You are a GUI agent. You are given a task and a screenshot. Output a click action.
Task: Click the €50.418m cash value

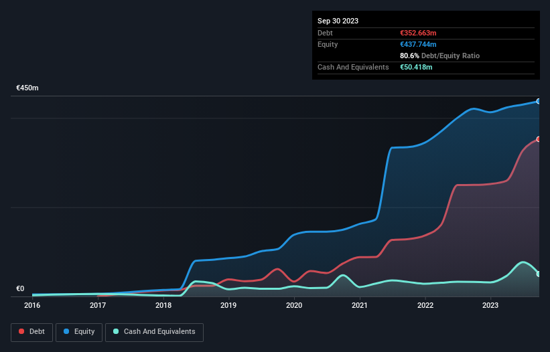pos(416,67)
